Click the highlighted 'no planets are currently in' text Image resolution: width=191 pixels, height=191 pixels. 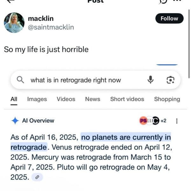point(126,138)
